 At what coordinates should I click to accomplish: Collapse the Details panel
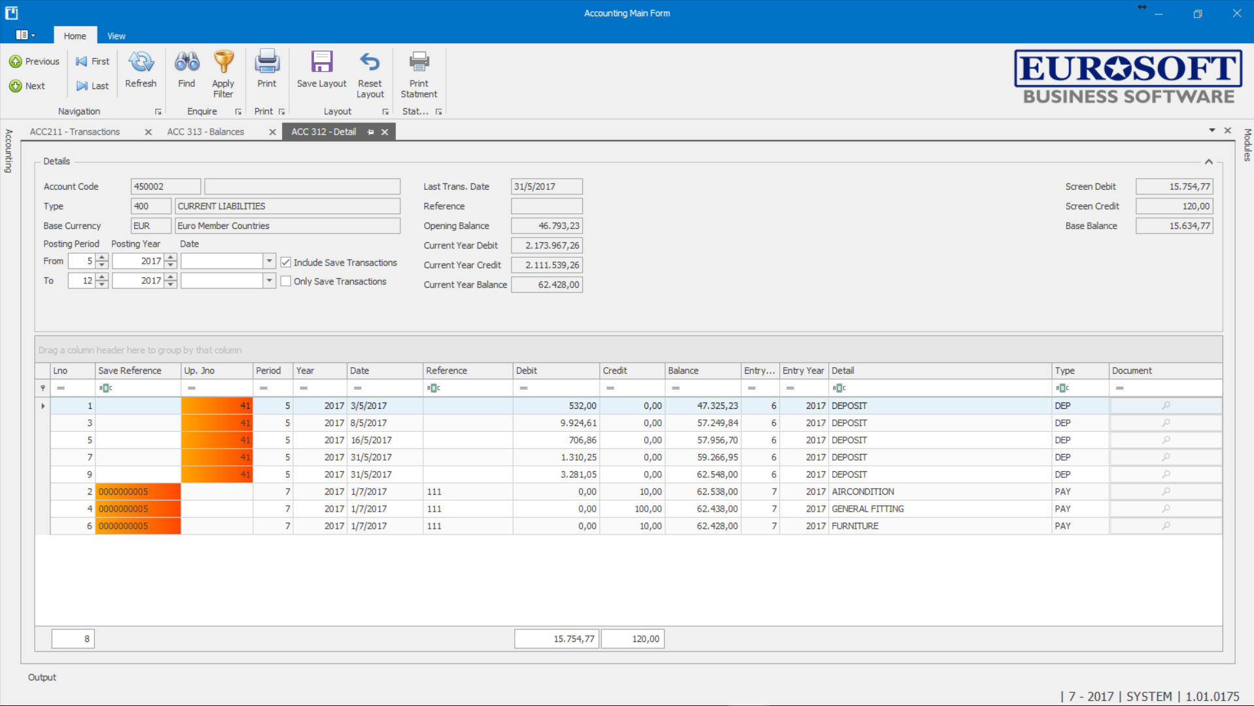tap(1208, 162)
